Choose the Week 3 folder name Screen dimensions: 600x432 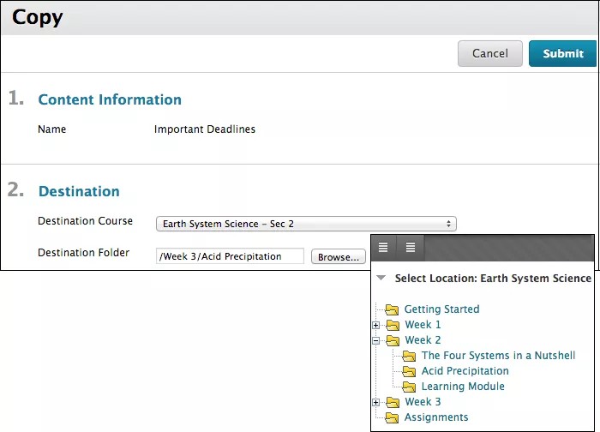[423, 402]
